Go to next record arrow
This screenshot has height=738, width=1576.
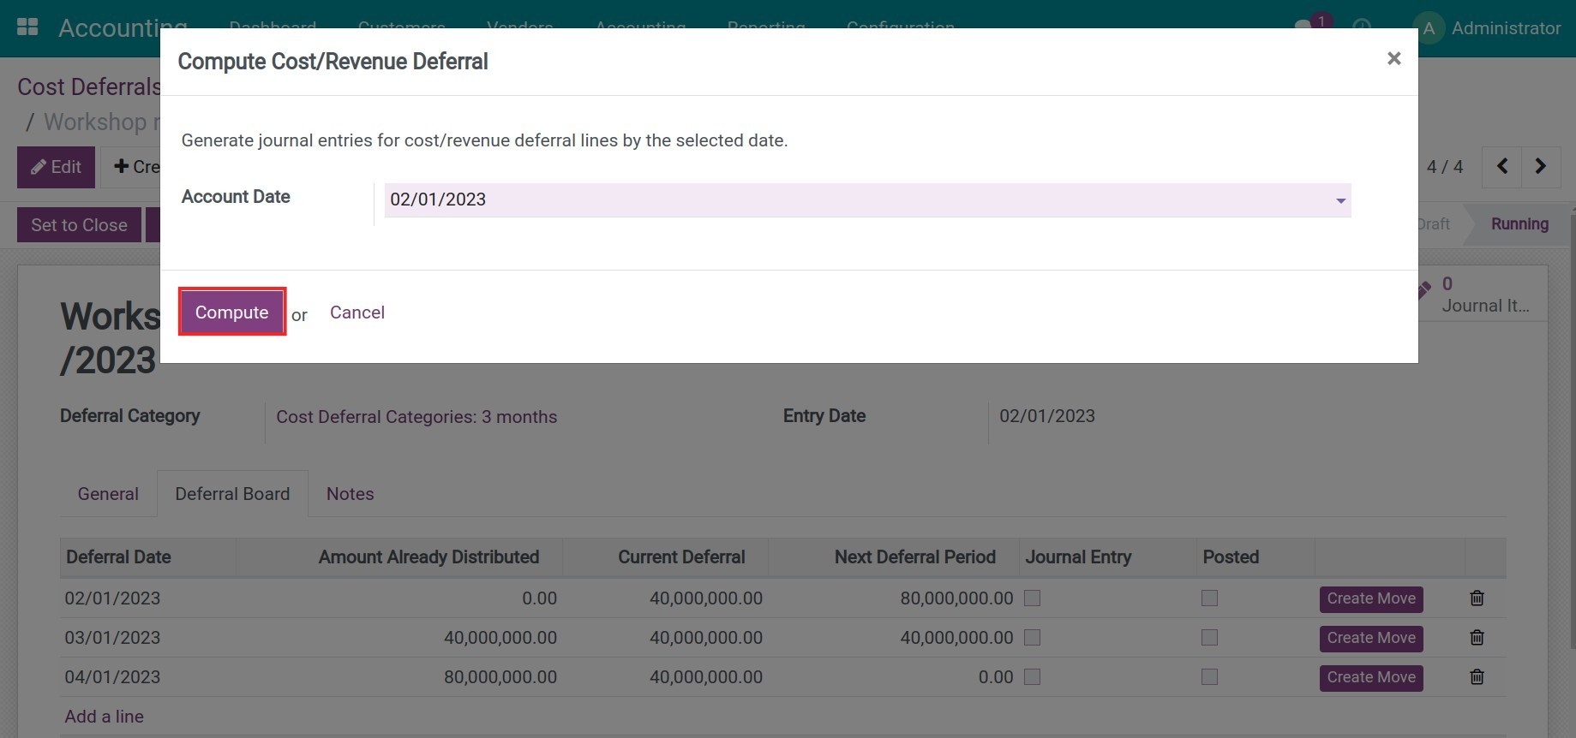click(x=1540, y=166)
